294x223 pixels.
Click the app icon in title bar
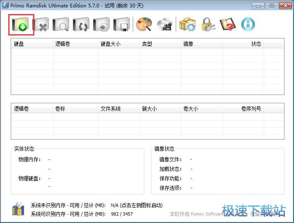pos(5,5)
